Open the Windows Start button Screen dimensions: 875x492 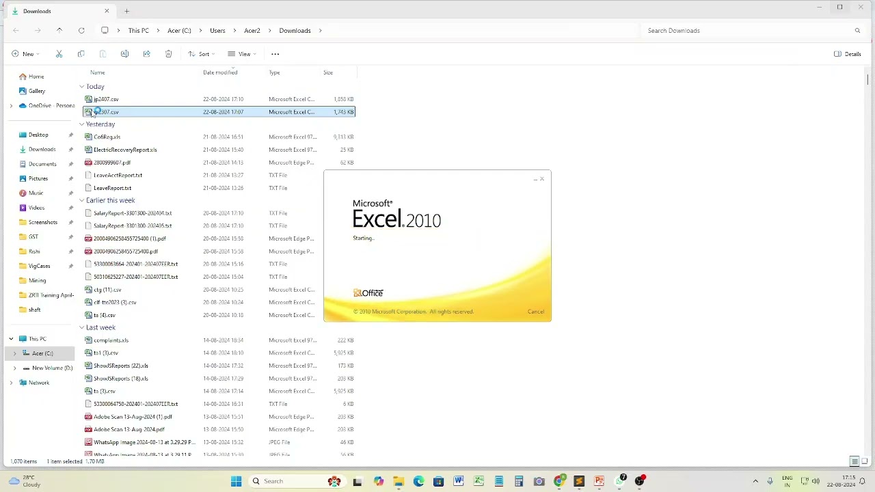(x=236, y=481)
